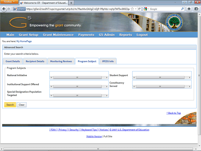Open the bookmarks menu icon
201x151 pixels.
(x=196, y=9)
